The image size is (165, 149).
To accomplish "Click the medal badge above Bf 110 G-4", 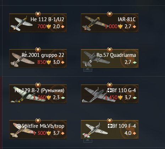I will point(110,85).
